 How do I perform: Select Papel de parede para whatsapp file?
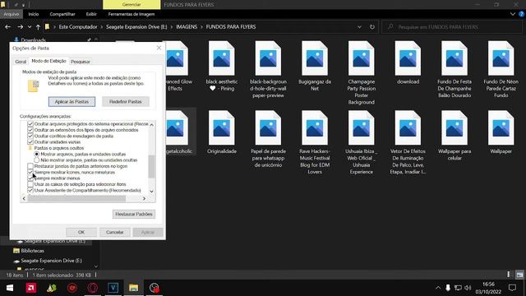tap(268, 139)
